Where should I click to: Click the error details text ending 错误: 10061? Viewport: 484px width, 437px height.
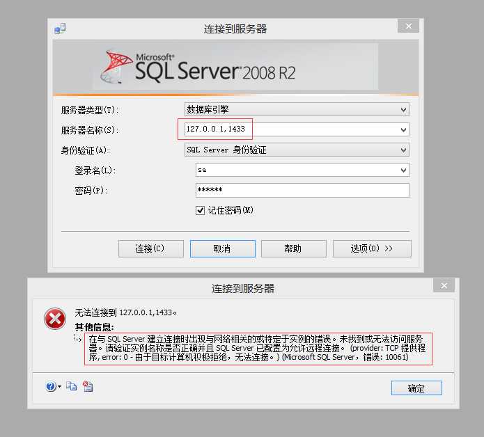coord(258,349)
